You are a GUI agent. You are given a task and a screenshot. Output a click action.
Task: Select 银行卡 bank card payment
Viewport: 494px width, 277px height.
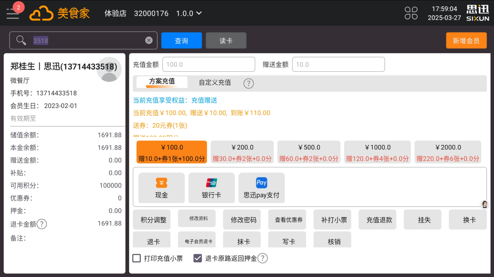tap(211, 187)
